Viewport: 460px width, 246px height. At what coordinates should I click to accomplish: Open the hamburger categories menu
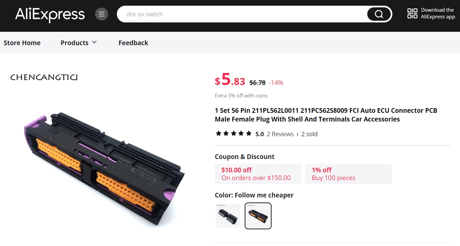(101, 14)
